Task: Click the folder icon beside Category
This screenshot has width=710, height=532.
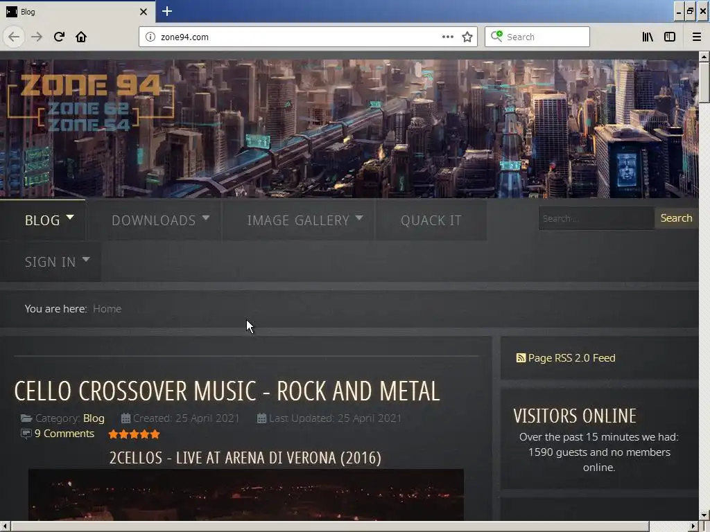Action: click(26, 418)
